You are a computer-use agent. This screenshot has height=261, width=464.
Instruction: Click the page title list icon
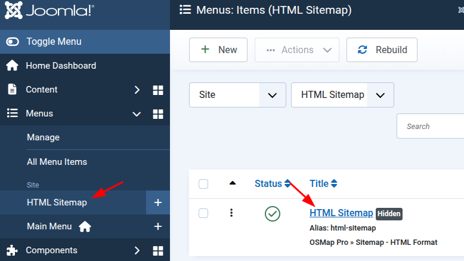pos(185,10)
